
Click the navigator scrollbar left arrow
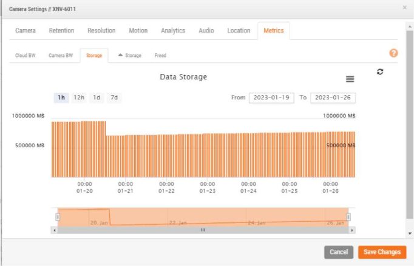[x=55, y=230]
